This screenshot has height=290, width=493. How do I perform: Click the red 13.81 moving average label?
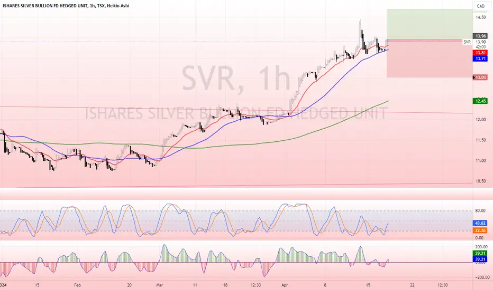480,53
